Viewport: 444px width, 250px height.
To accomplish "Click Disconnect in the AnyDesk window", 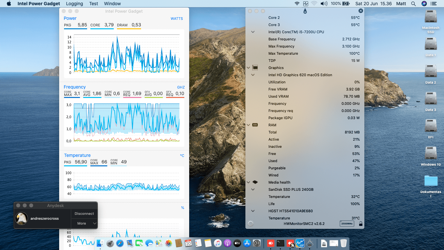I will (x=84, y=214).
